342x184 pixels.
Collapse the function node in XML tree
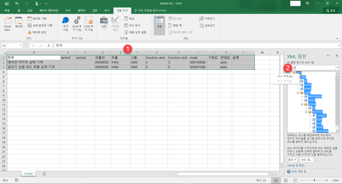coord(306,112)
